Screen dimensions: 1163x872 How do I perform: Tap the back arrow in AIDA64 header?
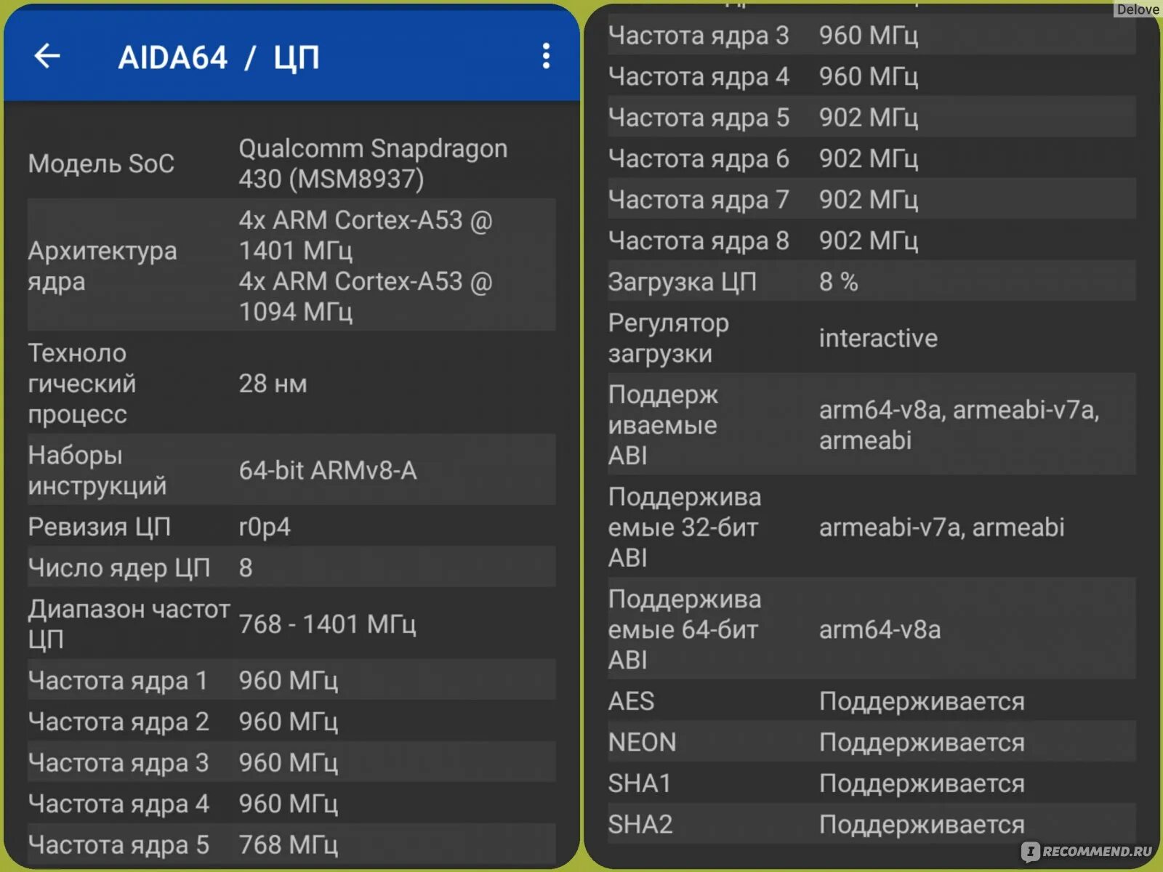coord(47,56)
